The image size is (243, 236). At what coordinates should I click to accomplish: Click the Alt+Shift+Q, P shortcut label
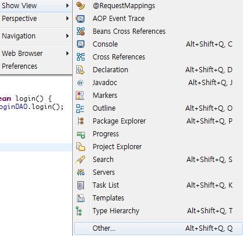pos(209,121)
